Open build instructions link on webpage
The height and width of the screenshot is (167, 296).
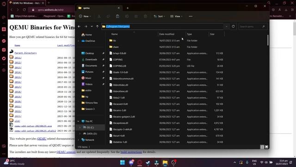click(131, 152)
